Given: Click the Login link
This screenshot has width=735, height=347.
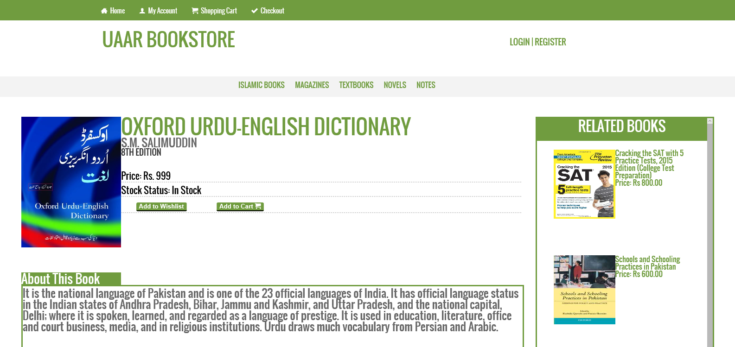Looking at the screenshot, I should click(519, 42).
